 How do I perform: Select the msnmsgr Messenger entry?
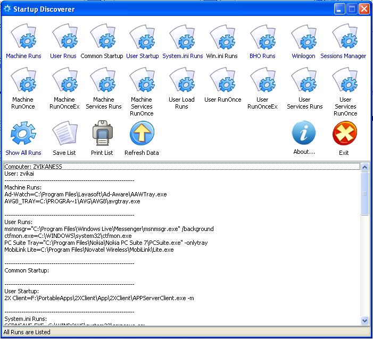click(x=109, y=229)
